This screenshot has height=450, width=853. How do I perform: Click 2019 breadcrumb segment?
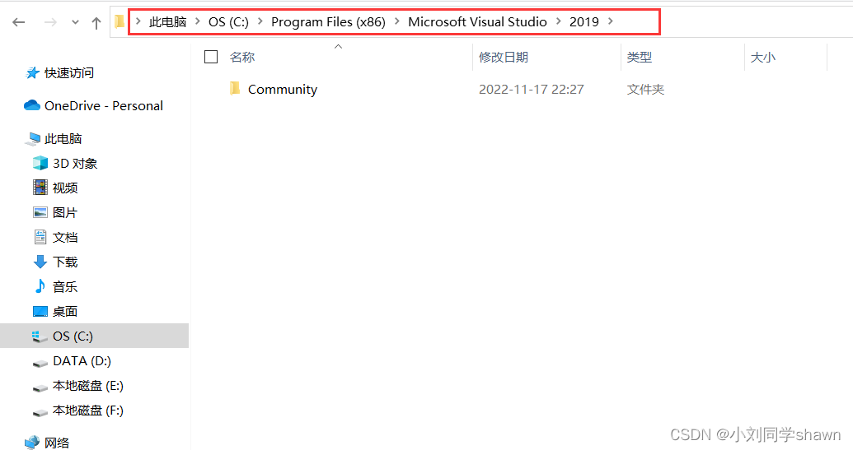tap(584, 21)
